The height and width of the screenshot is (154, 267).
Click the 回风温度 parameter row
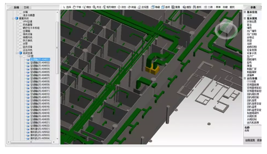(252, 107)
